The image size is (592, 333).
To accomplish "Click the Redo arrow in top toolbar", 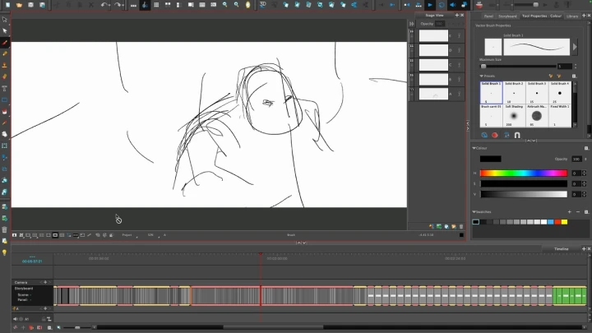I will 119,5.
